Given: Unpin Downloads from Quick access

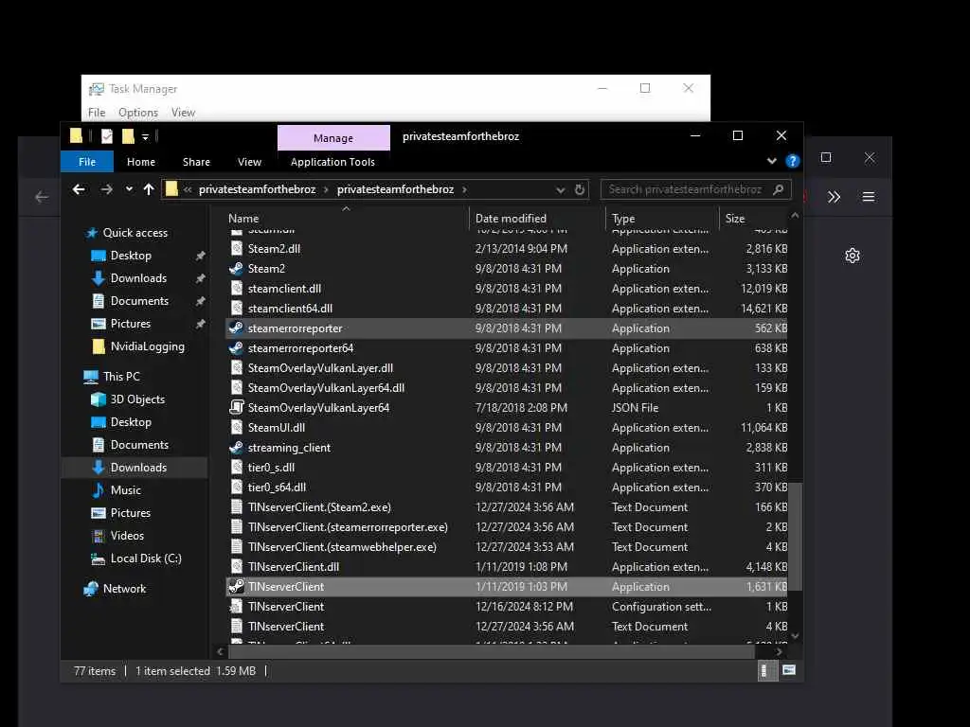Looking at the screenshot, I should point(201,278).
